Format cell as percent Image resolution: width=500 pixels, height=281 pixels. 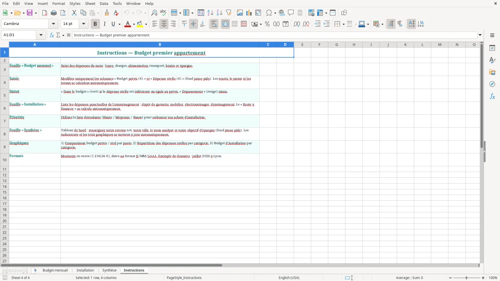267,24
